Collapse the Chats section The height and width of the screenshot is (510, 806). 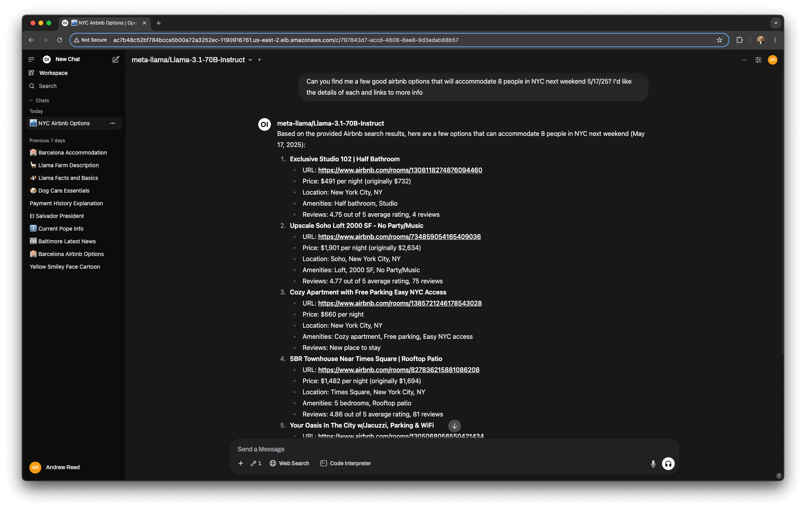pyautogui.click(x=39, y=101)
